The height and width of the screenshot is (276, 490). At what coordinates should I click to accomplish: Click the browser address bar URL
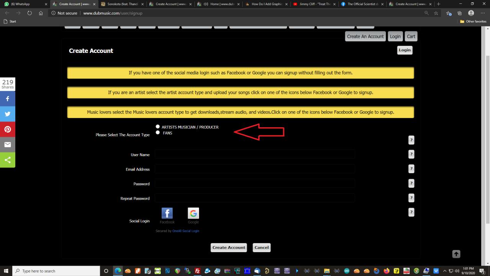coord(113,13)
